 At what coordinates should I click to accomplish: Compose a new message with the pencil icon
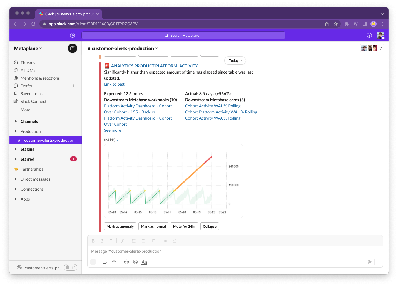pyautogui.click(x=72, y=48)
